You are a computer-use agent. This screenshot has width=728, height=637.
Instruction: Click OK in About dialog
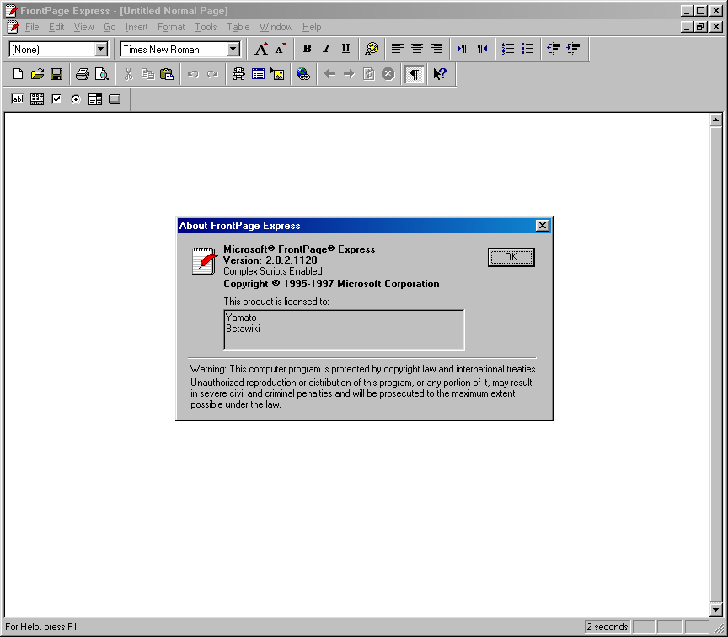point(511,257)
